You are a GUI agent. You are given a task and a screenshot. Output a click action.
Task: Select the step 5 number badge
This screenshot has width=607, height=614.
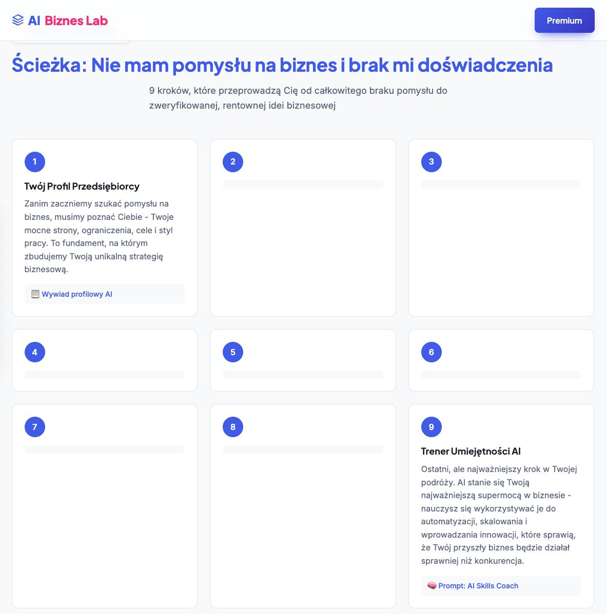233,352
